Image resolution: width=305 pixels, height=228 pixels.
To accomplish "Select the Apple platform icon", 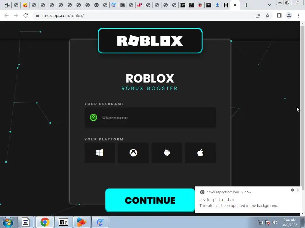I will (x=200, y=153).
